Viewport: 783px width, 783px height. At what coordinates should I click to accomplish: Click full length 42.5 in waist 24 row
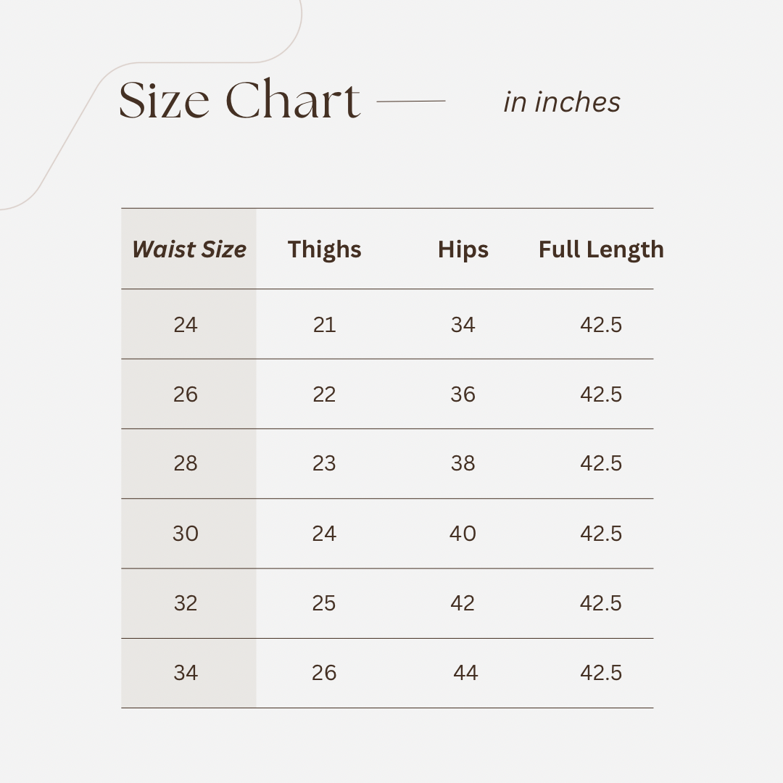[601, 325]
